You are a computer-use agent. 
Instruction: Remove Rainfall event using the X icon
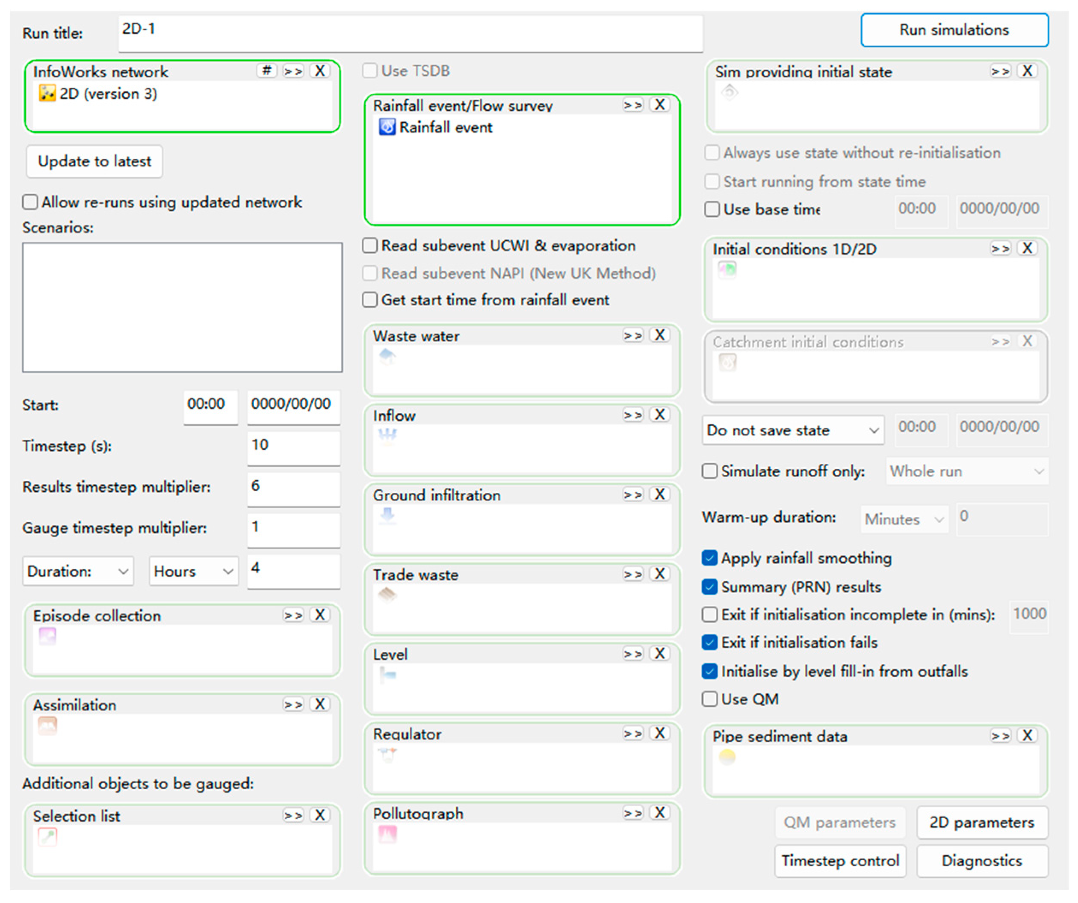[660, 105]
